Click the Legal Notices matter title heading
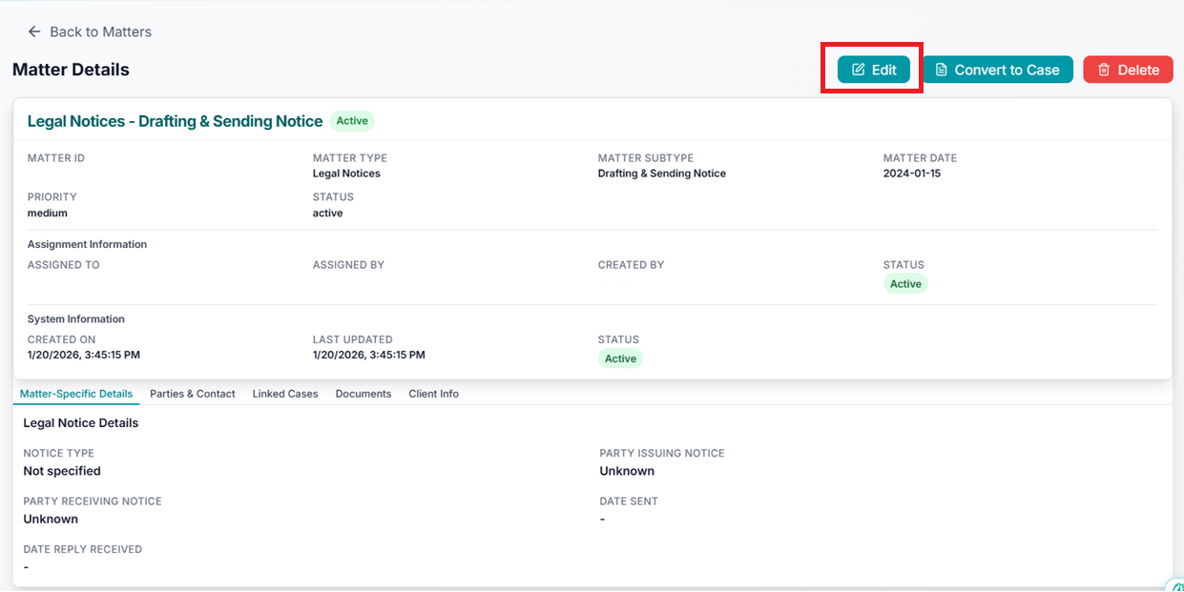The width and height of the screenshot is (1184, 592). pos(175,121)
